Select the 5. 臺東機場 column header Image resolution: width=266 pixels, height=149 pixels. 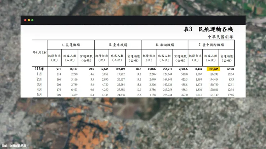click(x=118, y=45)
